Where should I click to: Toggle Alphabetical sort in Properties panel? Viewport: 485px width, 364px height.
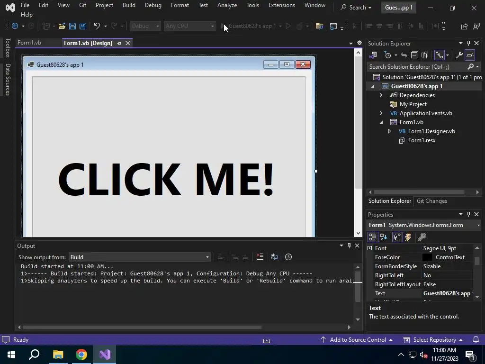point(384,237)
